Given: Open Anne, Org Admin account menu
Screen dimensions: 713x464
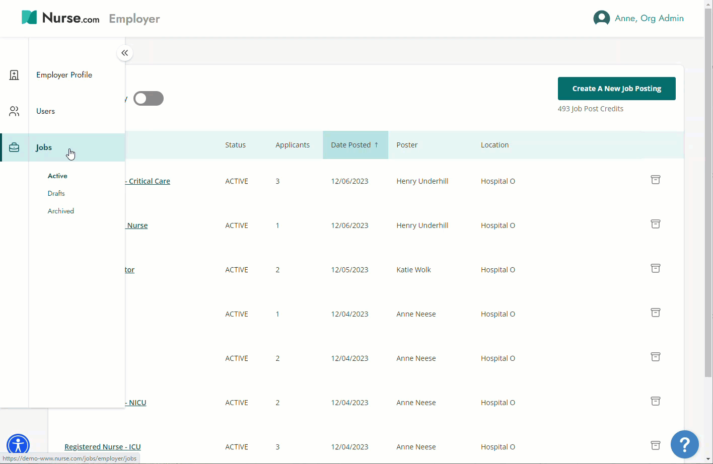Looking at the screenshot, I should 649,18.
